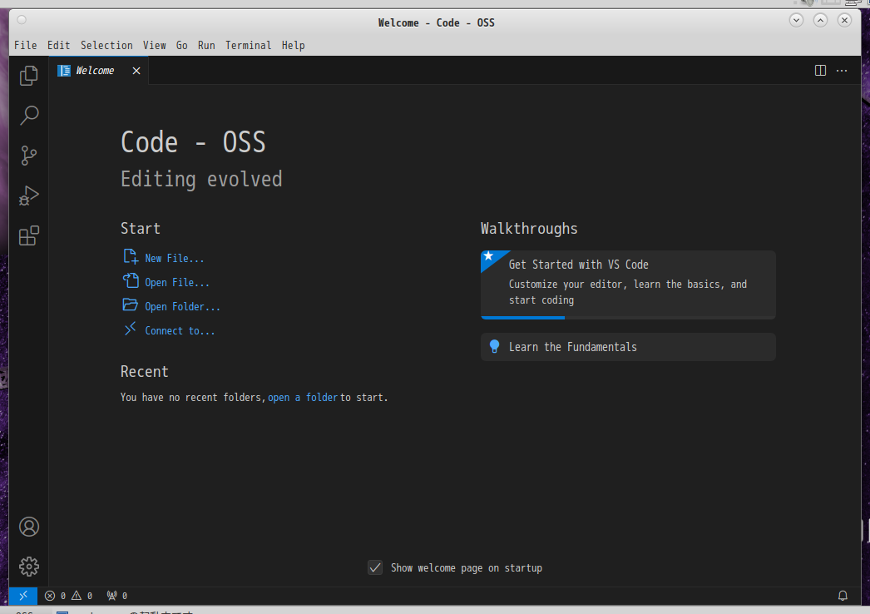Click the star badge on Get Started card
This screenshot has width=870, height=614.
[x=489, y=256]
